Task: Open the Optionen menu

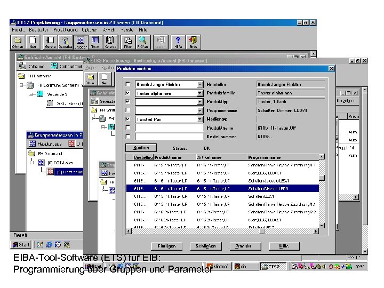Action: (90, 30)
